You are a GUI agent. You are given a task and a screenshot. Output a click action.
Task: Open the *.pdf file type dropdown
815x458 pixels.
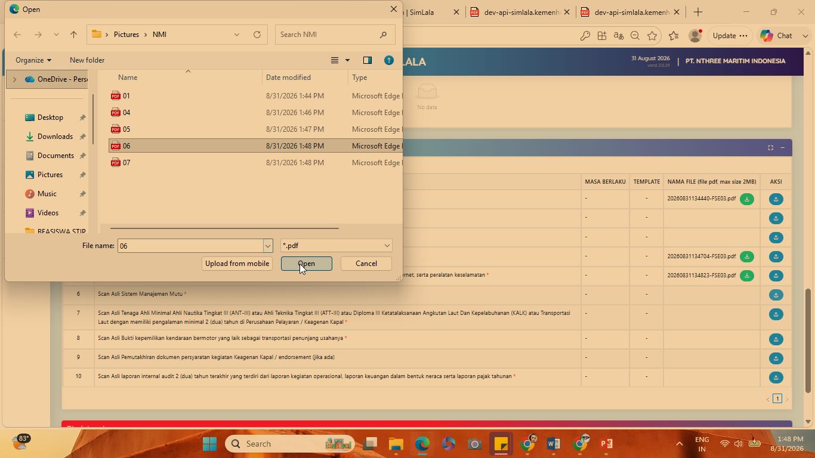click(336, 246)
